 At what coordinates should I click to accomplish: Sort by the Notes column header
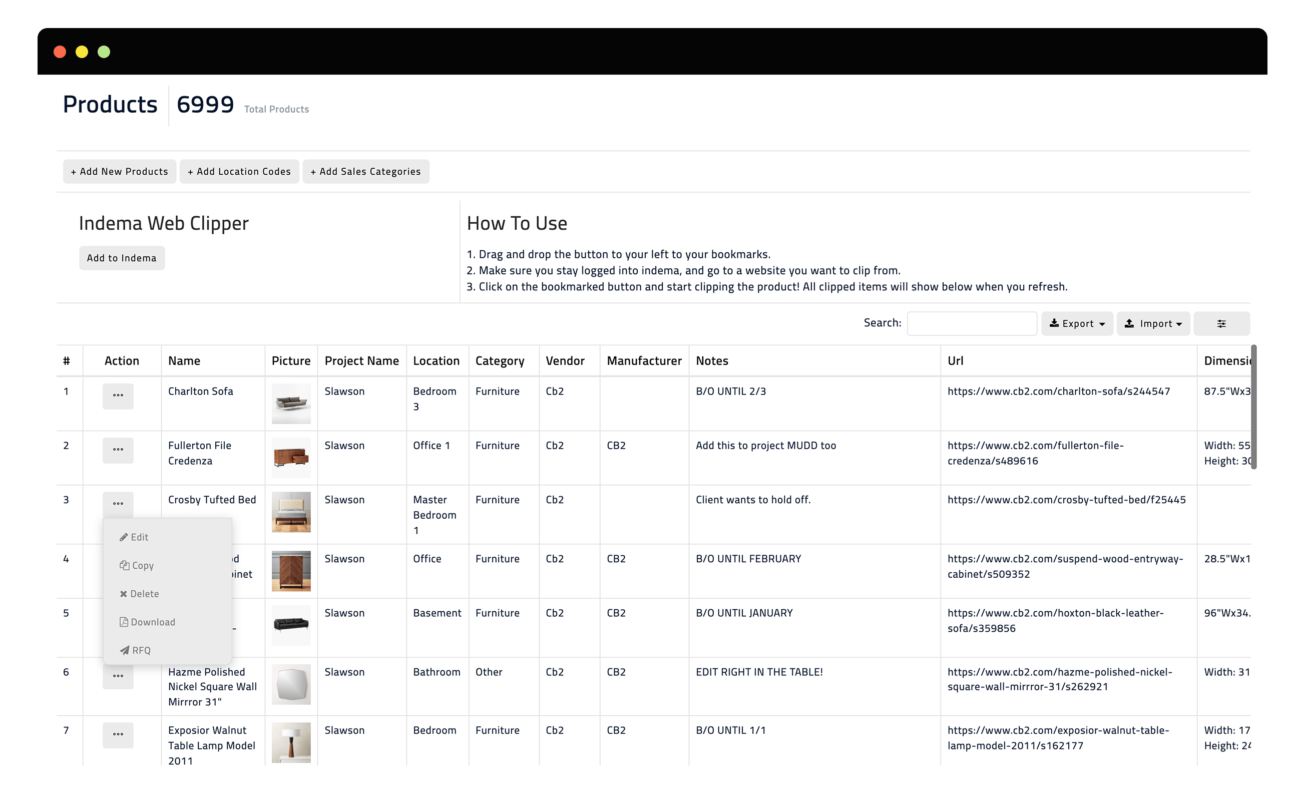(712, 361)
